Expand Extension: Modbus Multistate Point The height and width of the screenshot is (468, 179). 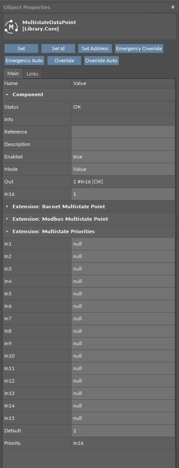pyautogui.click(x=7, y=219)
